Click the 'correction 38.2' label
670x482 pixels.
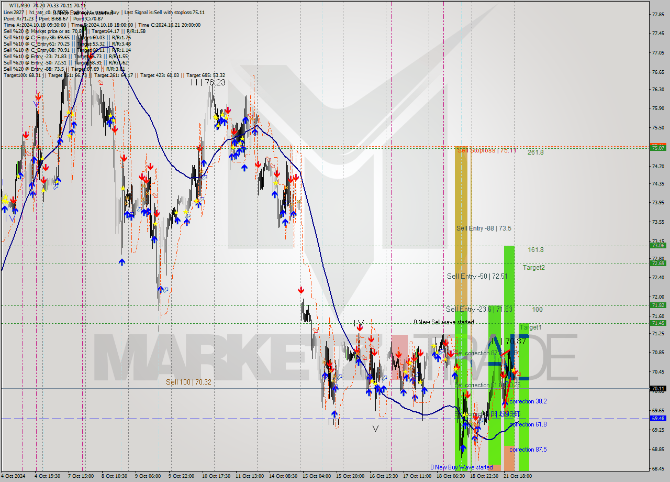click(x=528, y=401)
